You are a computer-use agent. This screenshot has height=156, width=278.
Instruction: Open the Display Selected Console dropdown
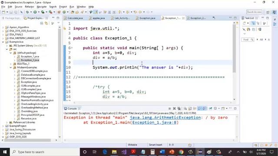tap(219, 108)
